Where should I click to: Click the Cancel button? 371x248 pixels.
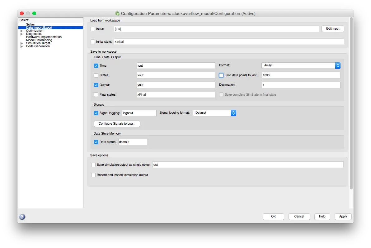(299, 217)
